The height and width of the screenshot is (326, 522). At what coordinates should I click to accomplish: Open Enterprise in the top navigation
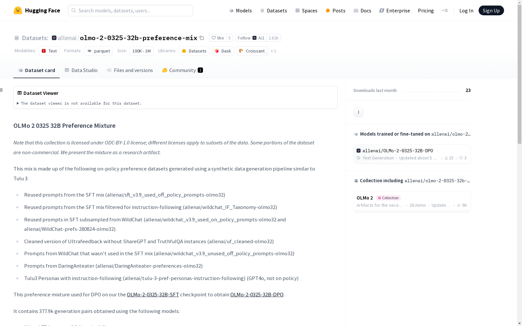tap(395, 10)
